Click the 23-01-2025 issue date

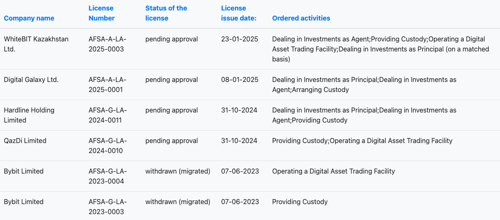tap(240, 39)
